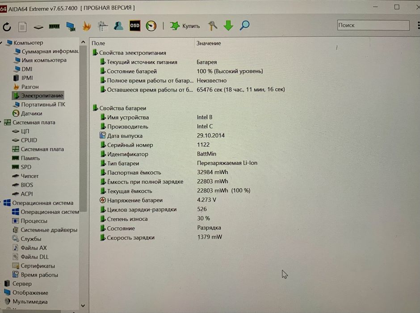Click tree scrollbar down arrow
Viewport: 420px width, 313px height.
[83, 305]
